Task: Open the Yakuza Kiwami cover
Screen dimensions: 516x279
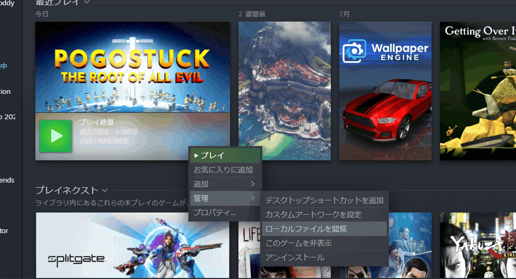Action: pyautogui.click(x=478, y=245)
